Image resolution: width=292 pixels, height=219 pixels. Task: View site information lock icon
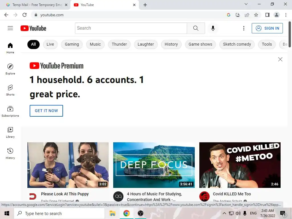[x=36, y=15]
